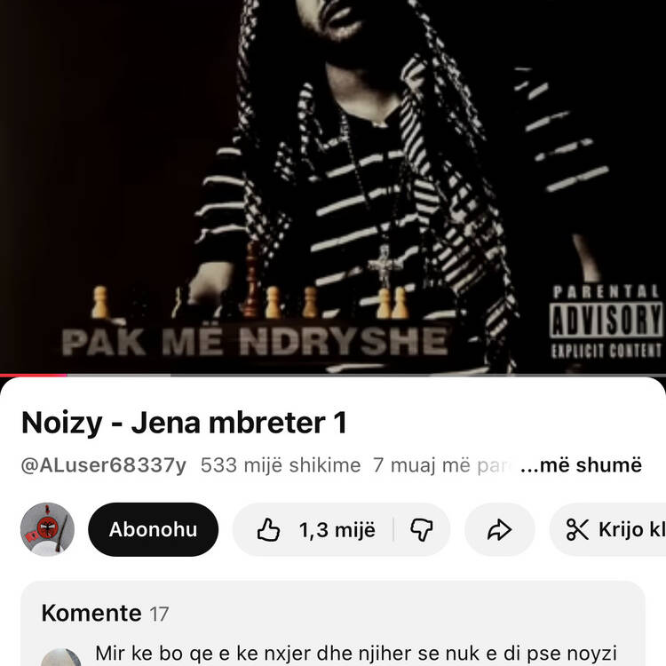The image size is (666, 666).
Task: Tap the commenter's profile picture
Action: pyautogui.click(x=61, y=657)
